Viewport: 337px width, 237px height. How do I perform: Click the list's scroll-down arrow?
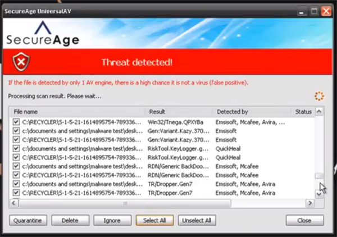[319, 194]
